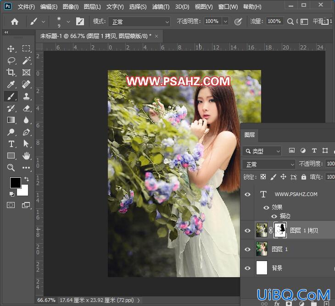This screenshot has width=335, height=306.
Task: Select the Crop tool
Action: coord(11,72)
